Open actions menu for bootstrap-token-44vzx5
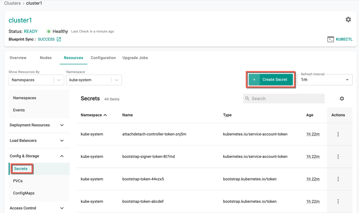The image size is (359, 213). tap(338, 179)
